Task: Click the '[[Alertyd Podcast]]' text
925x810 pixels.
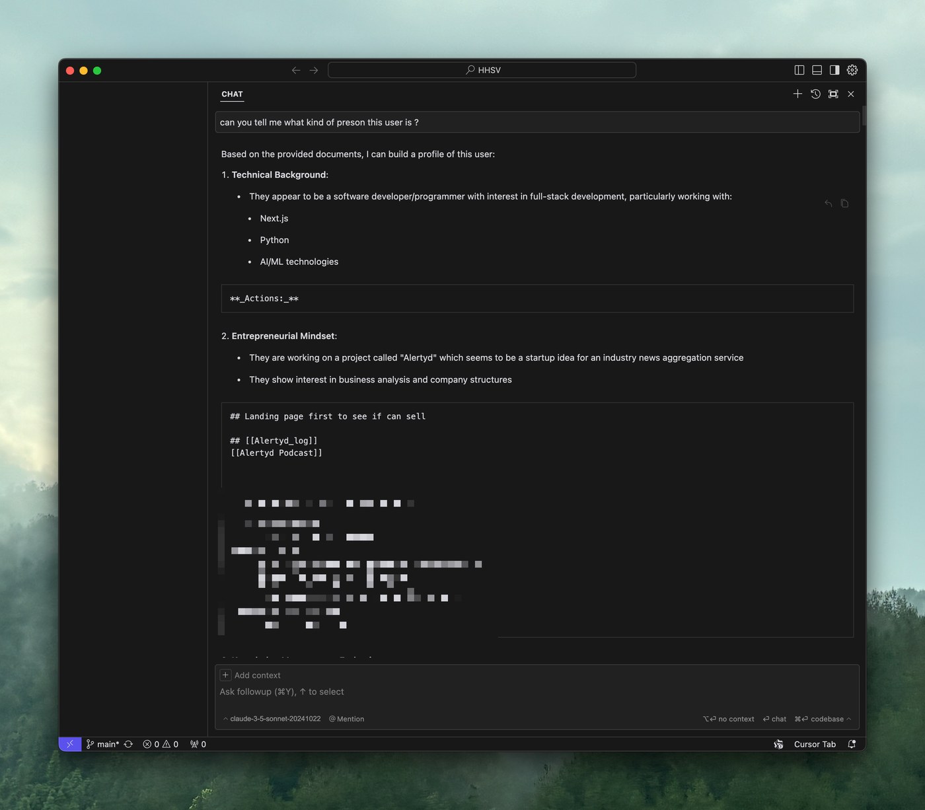Action: [x=276, y=453]
